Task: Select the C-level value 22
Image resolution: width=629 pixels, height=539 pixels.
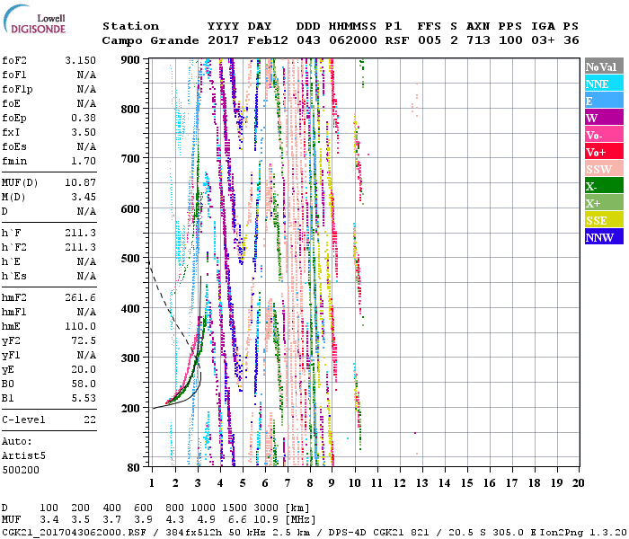Action: (89, 420)
